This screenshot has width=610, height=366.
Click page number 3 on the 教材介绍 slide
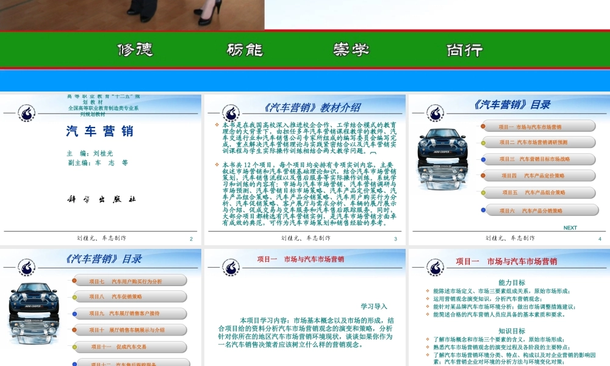click(395, 239)
